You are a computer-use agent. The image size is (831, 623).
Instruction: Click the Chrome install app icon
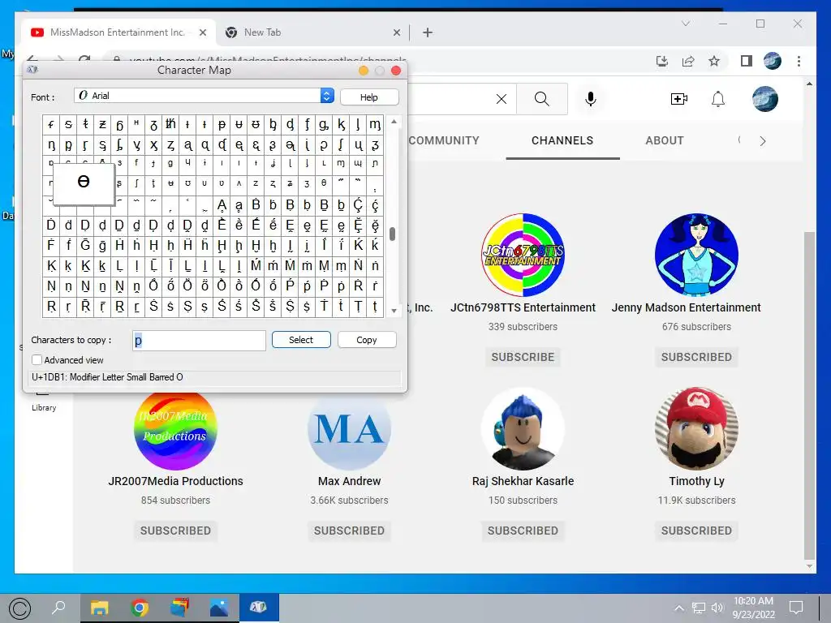[662, 61]
